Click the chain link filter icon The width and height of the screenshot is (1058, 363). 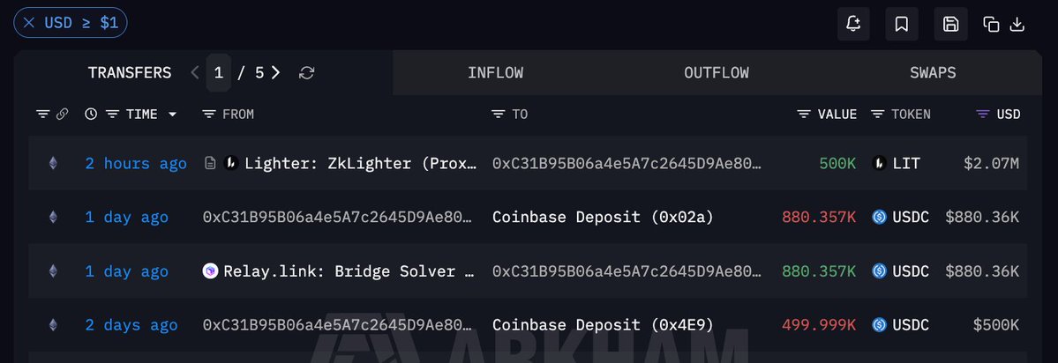click(x=62, y=115)
